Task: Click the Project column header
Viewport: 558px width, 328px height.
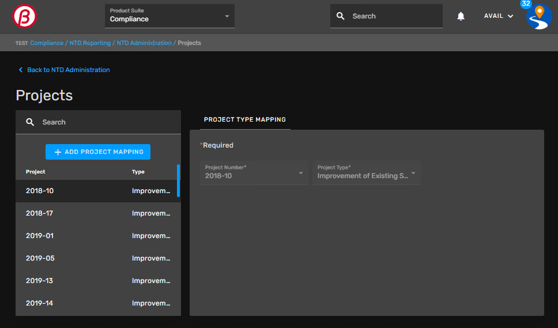Action: 36,171
